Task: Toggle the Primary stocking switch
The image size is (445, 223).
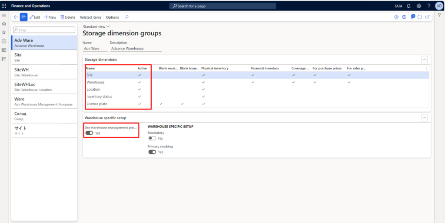Action: coord(152,152)
